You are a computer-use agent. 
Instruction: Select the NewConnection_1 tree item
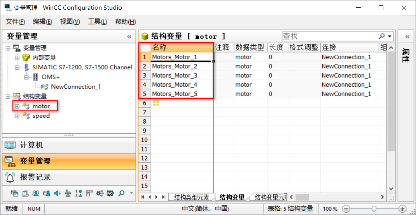pyautogui.click(x=75, y=87)
